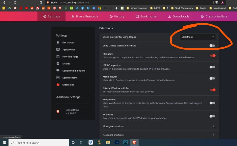Open the Gmail bookmark icon

pyautogui.click(x=15, y=8)
